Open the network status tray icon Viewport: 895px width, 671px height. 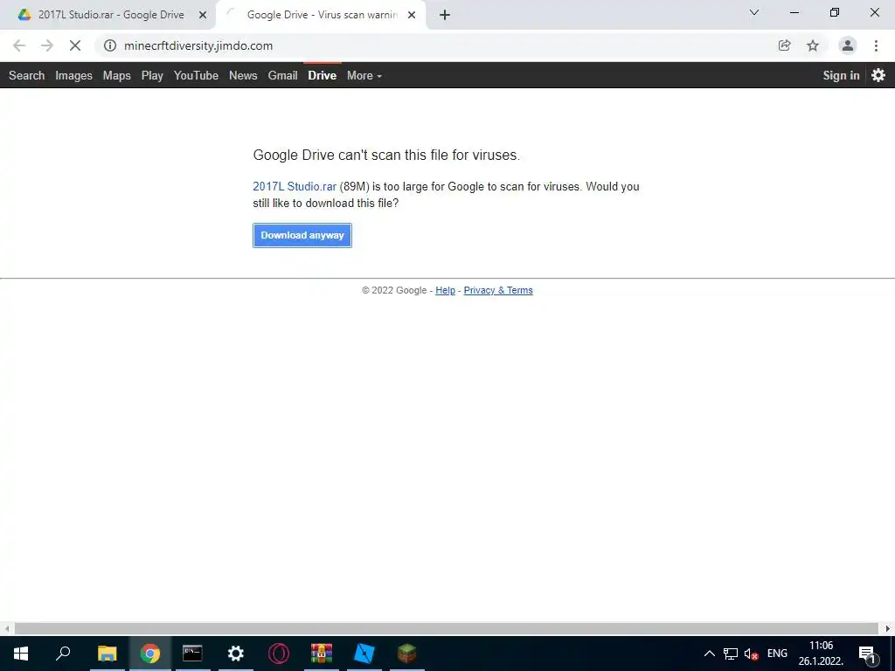pos(731,654)
